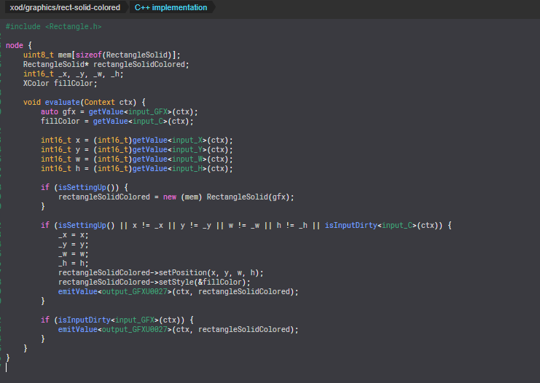The image size is (540, 383).
Task: Click the 'uint8_t mem[sizeof(RectangleSolid)];' line
Action: click(x=101, y=55)
